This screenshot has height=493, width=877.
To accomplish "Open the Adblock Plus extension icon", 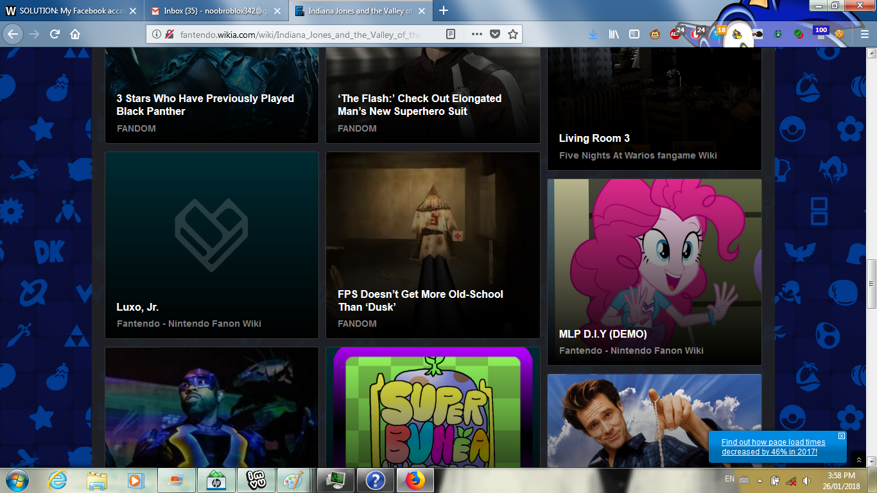I will [676, 33].
